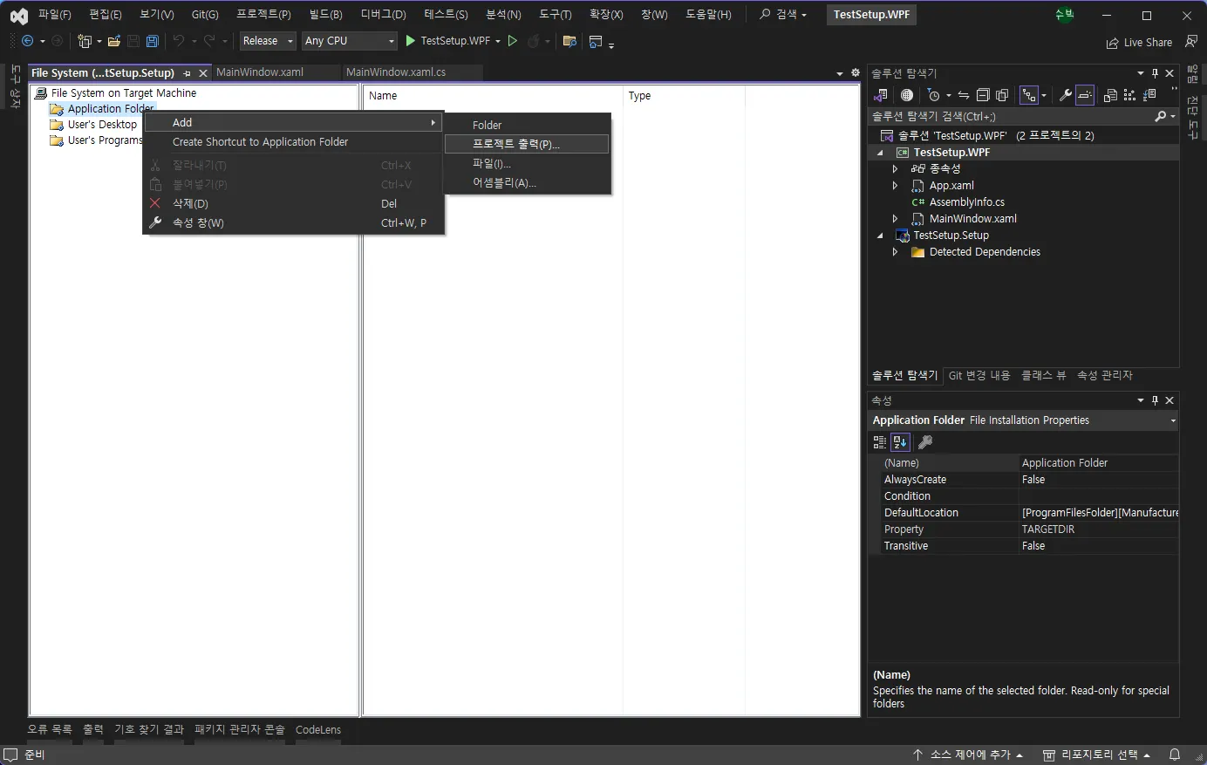Pin the Solution Explorer panel
This screenshot has width=1207, height=765.
tap(1155, 73)
